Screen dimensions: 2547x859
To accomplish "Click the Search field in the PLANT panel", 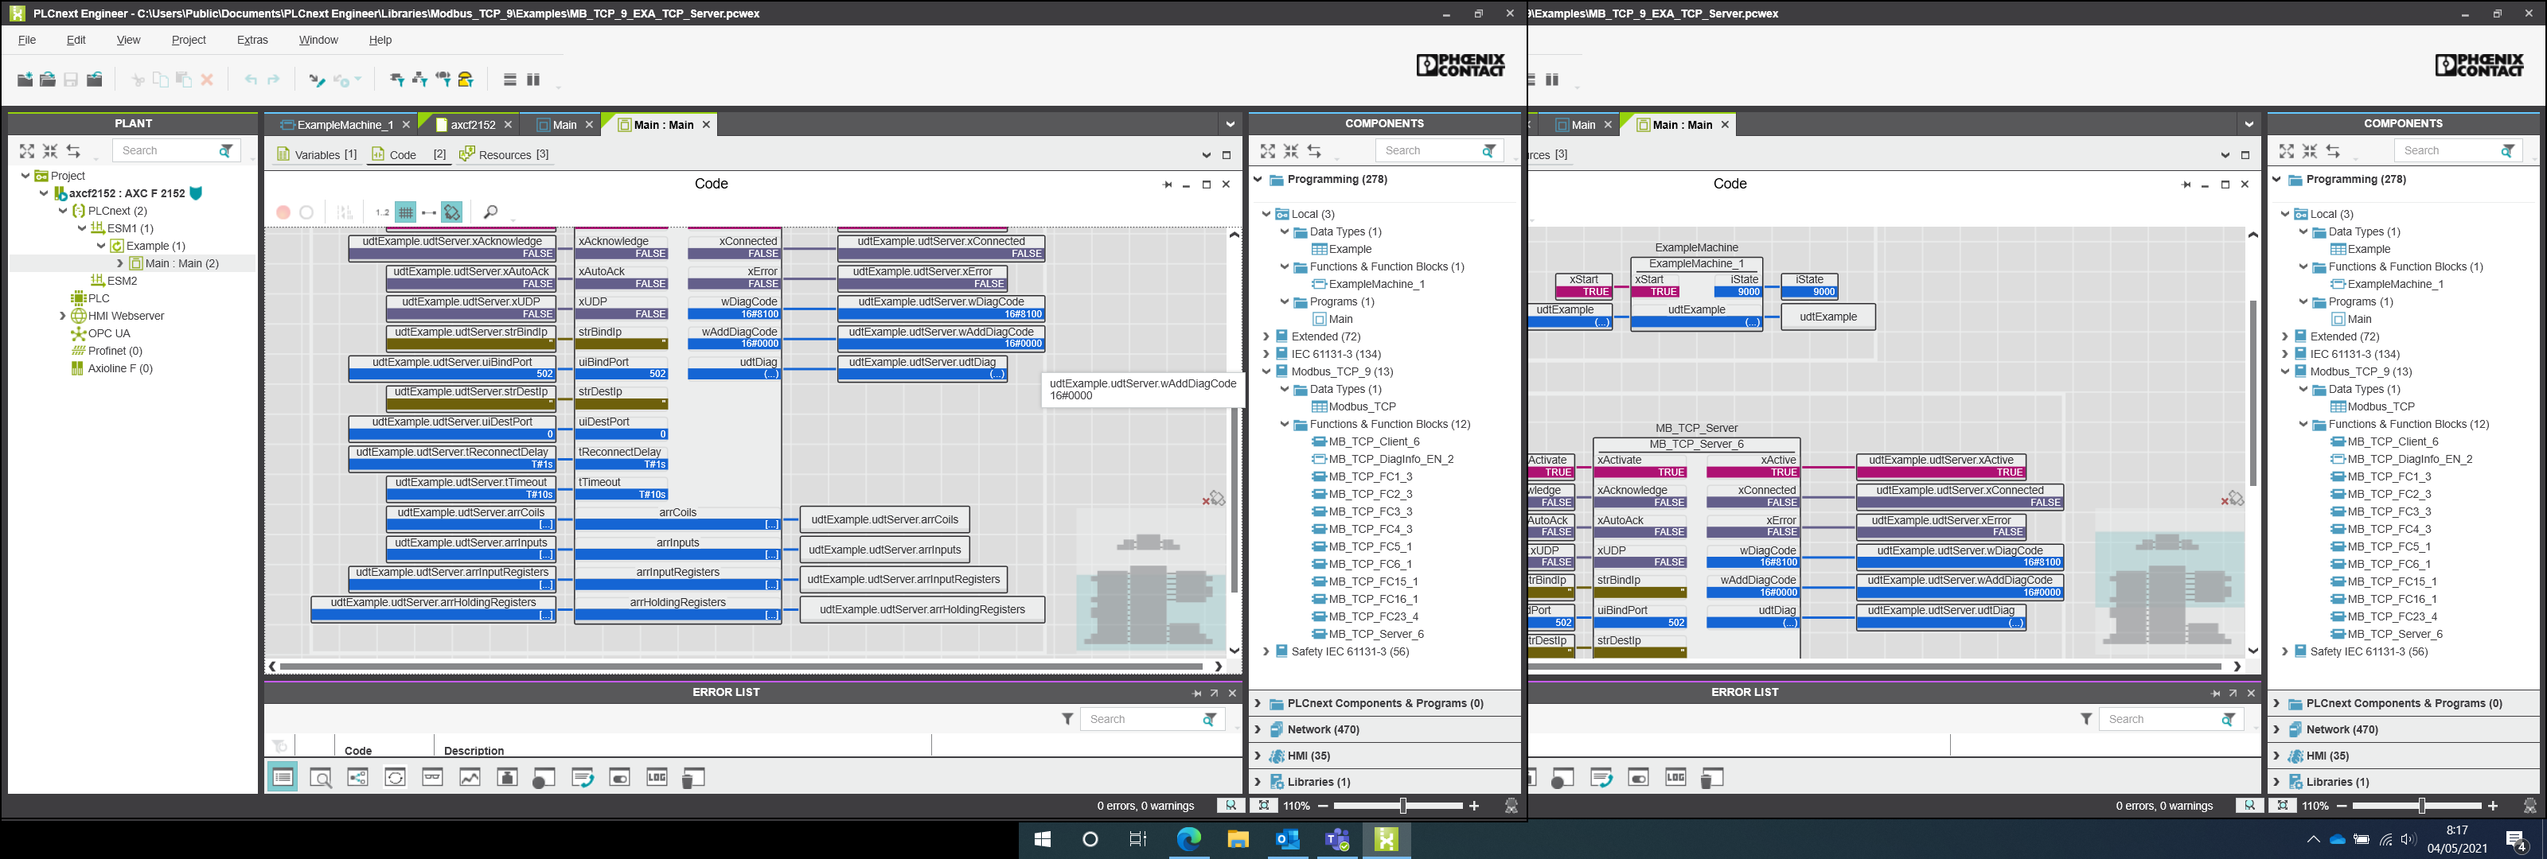I will point(163,151).
